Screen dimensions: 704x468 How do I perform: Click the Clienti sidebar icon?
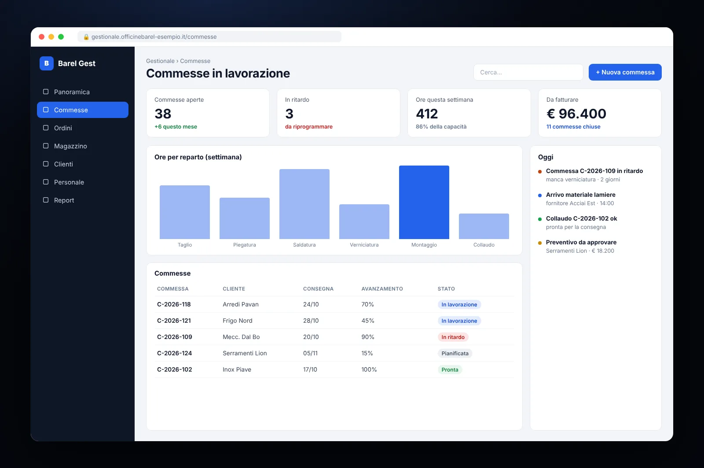(46, 164)
